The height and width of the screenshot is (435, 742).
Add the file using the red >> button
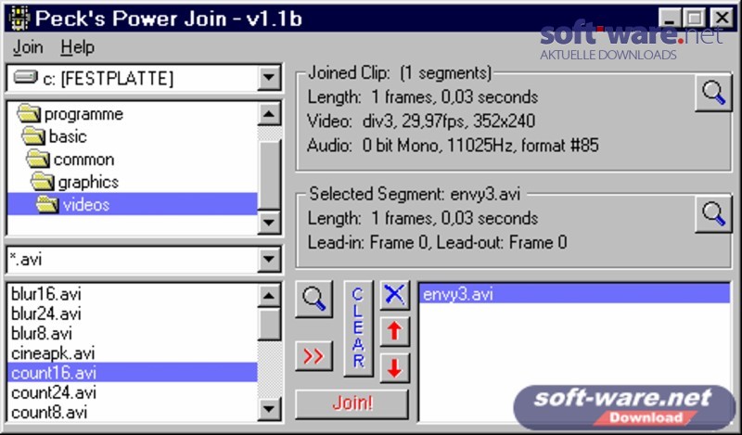pos(314,356)
